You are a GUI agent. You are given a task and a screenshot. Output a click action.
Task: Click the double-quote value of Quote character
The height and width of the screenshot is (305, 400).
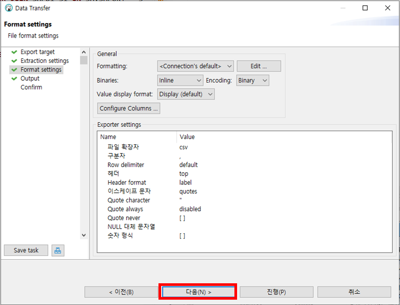181,199
